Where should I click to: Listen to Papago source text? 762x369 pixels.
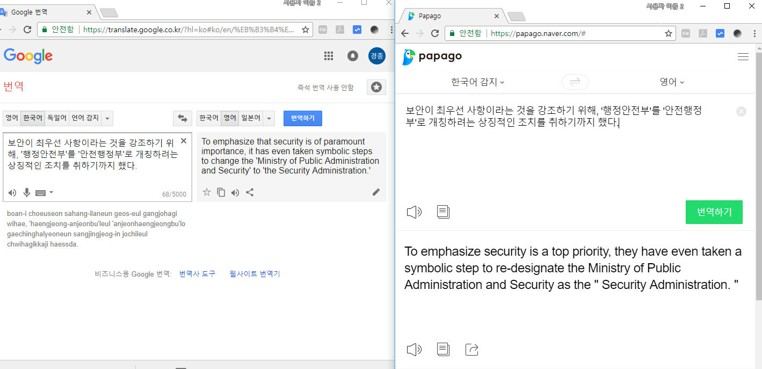click(414, 212)
